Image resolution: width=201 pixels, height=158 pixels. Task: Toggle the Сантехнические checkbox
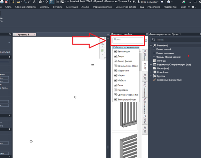coord(115,95)
